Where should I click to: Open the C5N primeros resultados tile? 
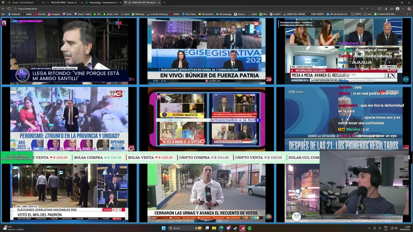point(344,119)
